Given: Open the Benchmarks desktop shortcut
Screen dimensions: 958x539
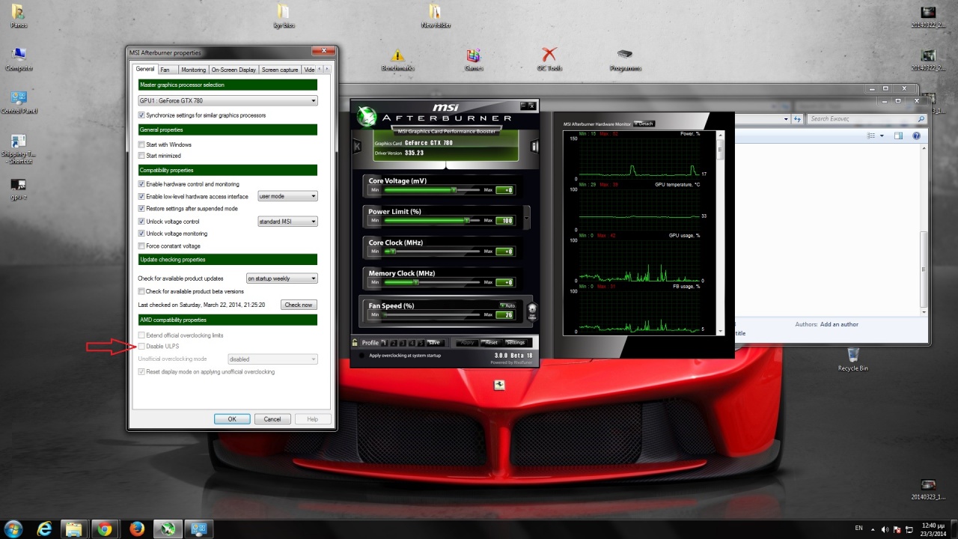Looking at the screenshot, I should click(x=397, y=60).
